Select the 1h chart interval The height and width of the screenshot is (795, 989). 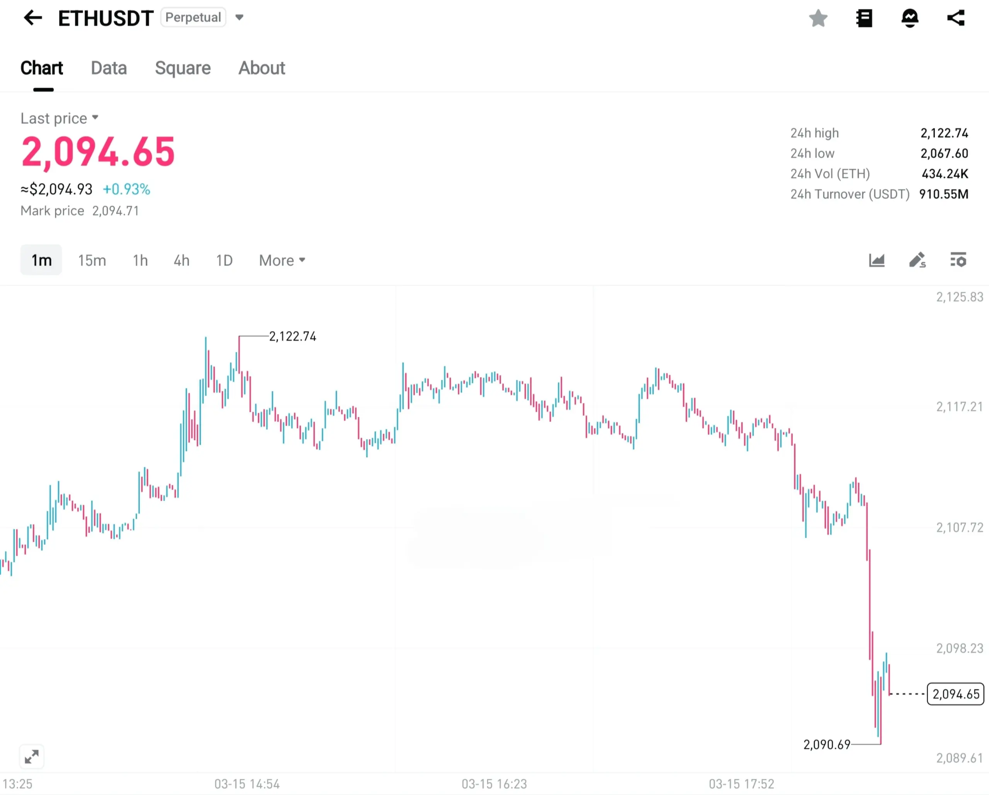click(x=140, y=261)
